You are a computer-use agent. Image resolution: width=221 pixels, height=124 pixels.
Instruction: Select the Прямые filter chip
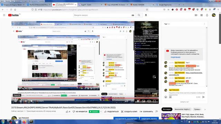coord(197,109)
